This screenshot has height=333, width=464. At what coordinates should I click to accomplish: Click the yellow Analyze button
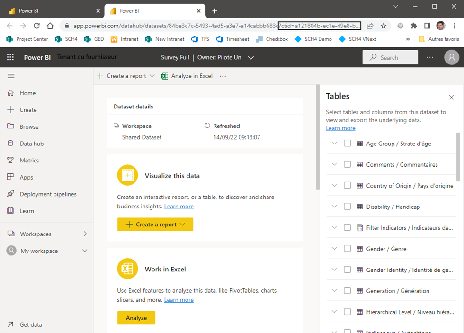point(136,318)
